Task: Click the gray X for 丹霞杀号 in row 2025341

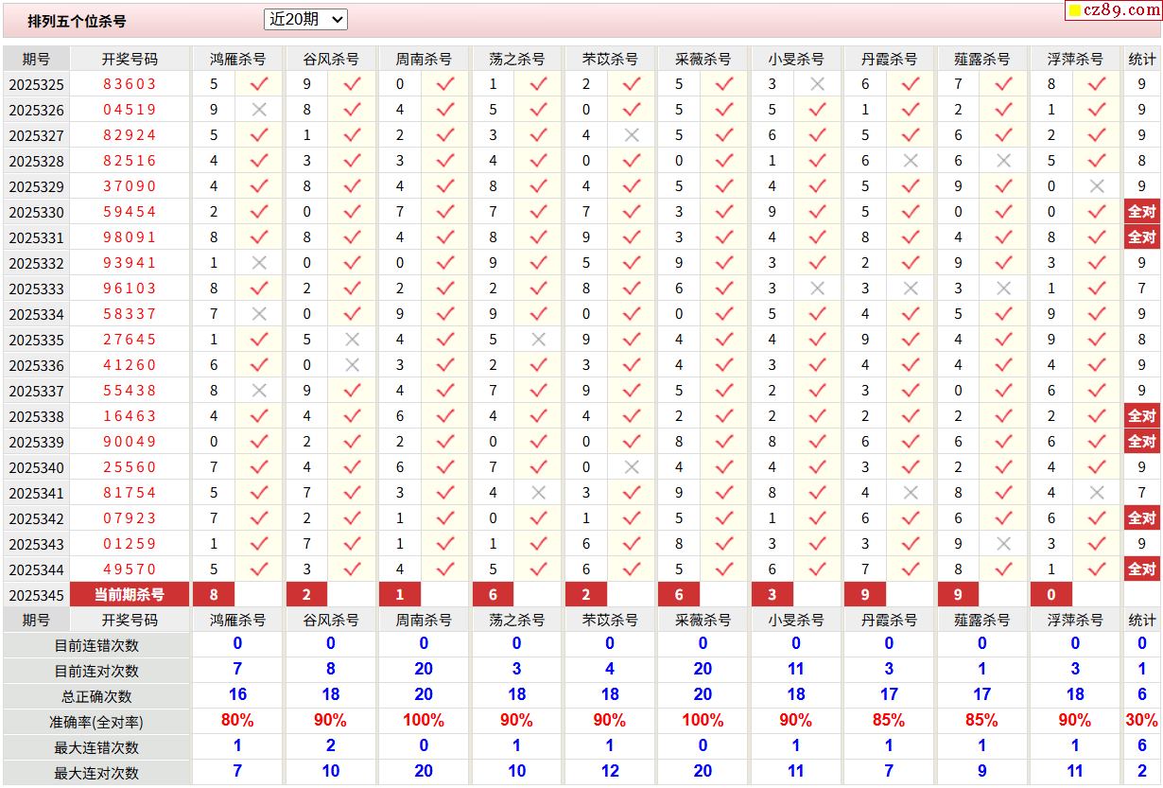Action: click(x=911, y=493)
